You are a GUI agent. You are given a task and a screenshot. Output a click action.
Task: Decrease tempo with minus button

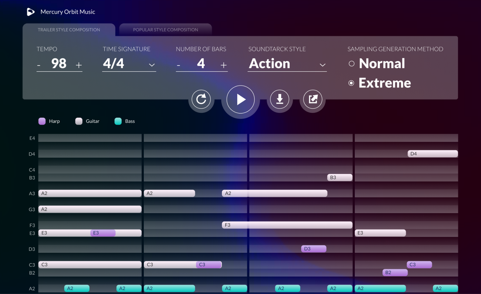pyautogui.click(x=39, y=65)
